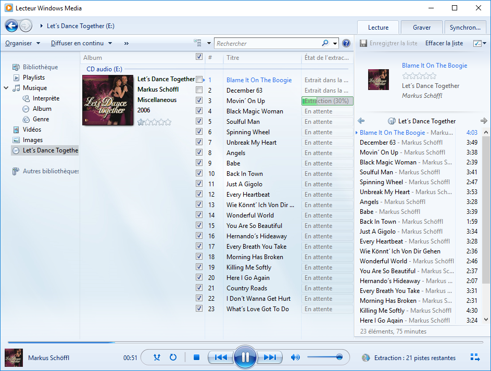Open Bibliothèque in the sidebar
491x371 pixels.
(40, 67)
